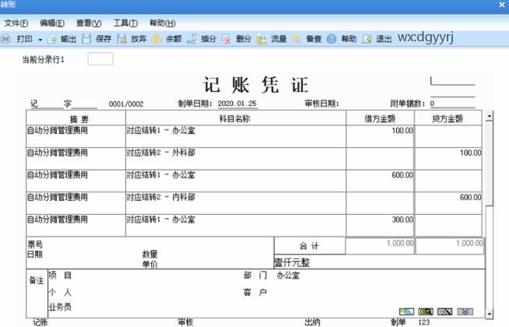Click the department value 办公室

tap(288, 276)
